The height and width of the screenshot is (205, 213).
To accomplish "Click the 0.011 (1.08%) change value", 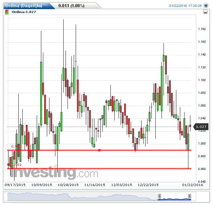I will (71, 6).
